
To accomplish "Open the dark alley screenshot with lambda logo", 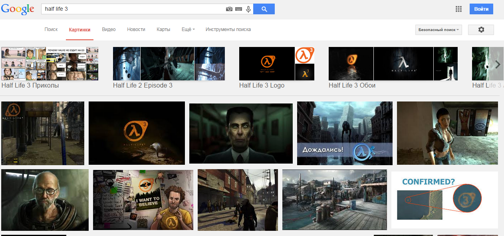I will 43,133.
